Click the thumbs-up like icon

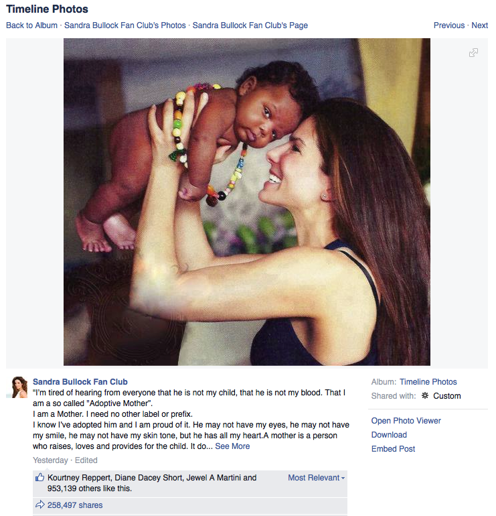(39, 478)
